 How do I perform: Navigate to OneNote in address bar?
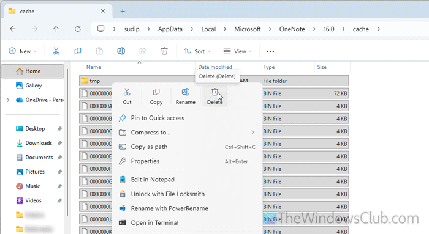click(292, 29)
